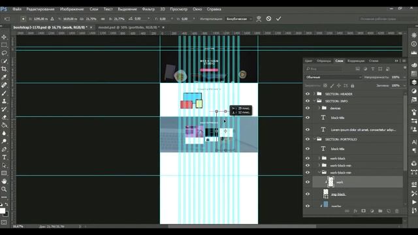Click the lock all padlock icon
The width and height of the screenshot is (418, 235).
pyautogui.click(x=353, y=86)
